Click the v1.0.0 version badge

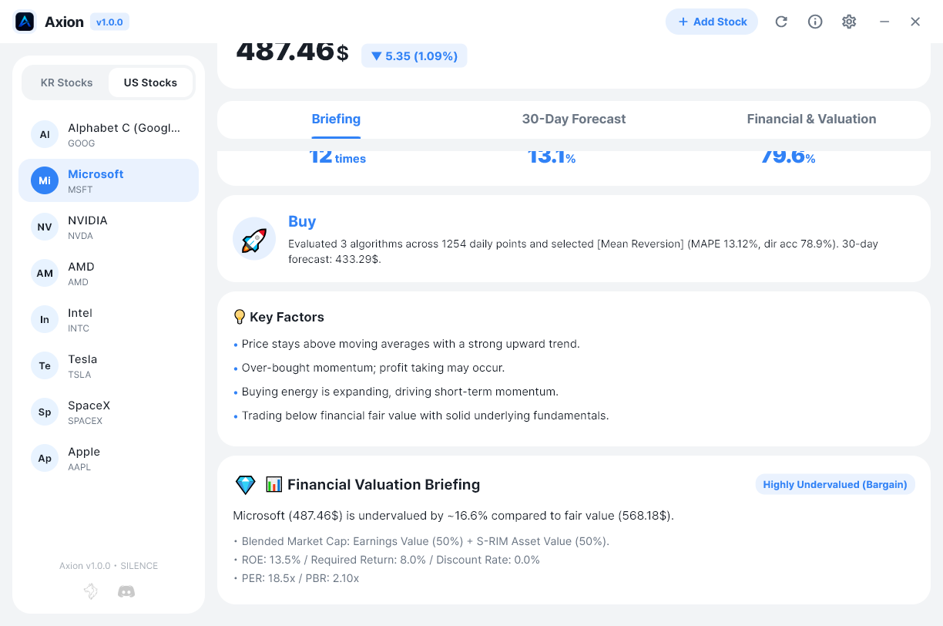click(109, 22)
